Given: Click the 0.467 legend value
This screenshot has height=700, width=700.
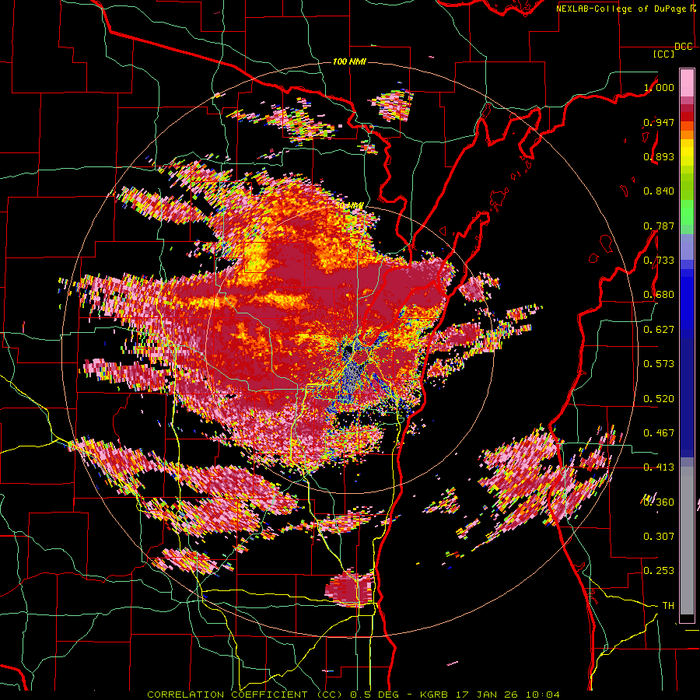Looking at the screenshot, I should click(x=659, y=433).
